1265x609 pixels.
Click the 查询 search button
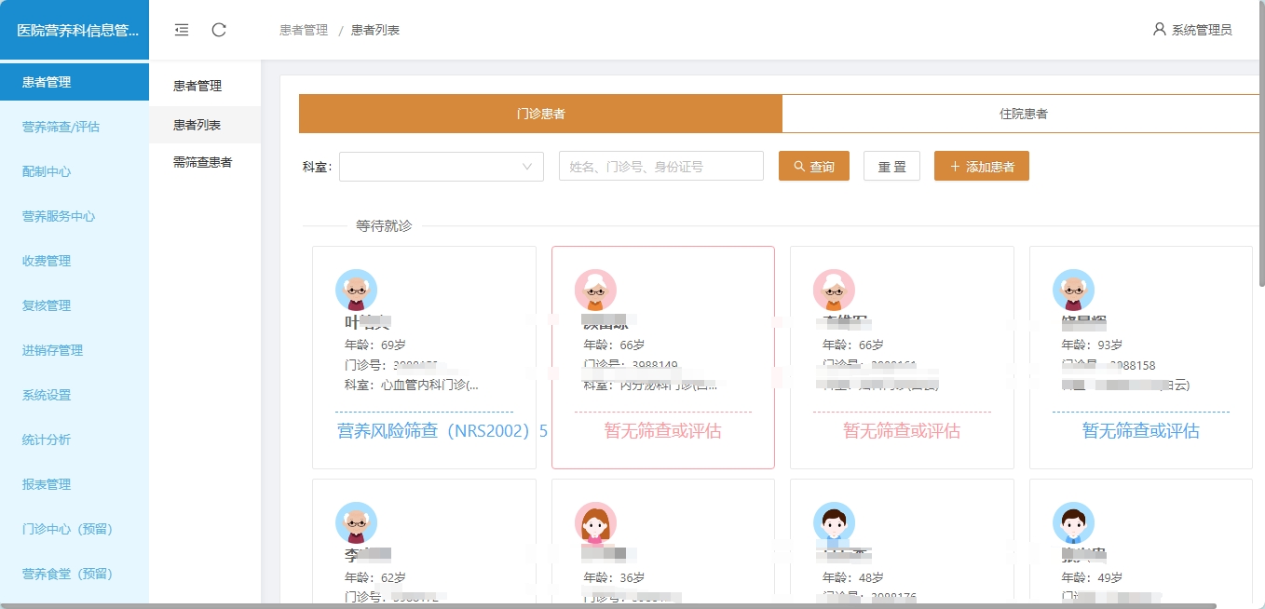point(813,167)
